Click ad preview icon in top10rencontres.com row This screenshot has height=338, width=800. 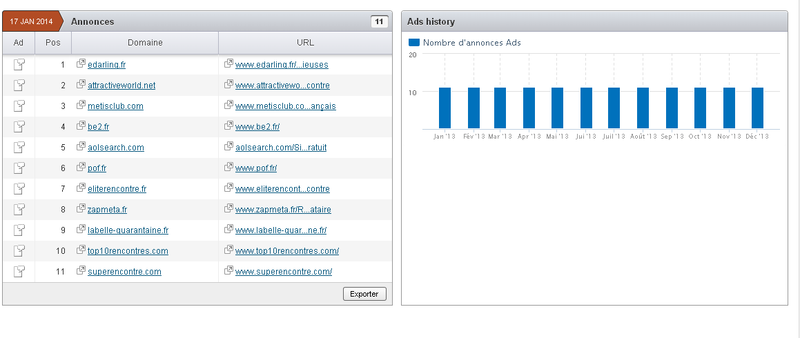point(19,251)
